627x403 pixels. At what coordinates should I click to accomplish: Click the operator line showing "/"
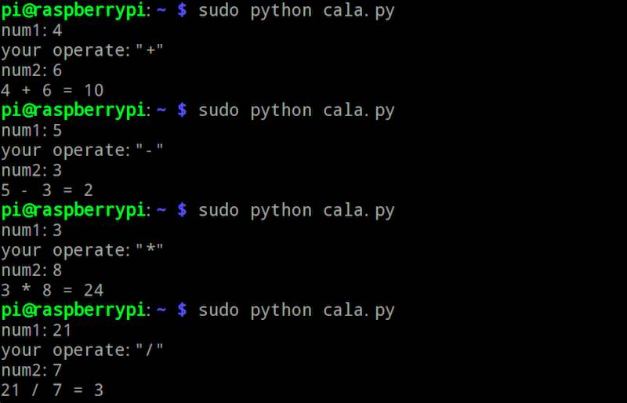point(82,350)
